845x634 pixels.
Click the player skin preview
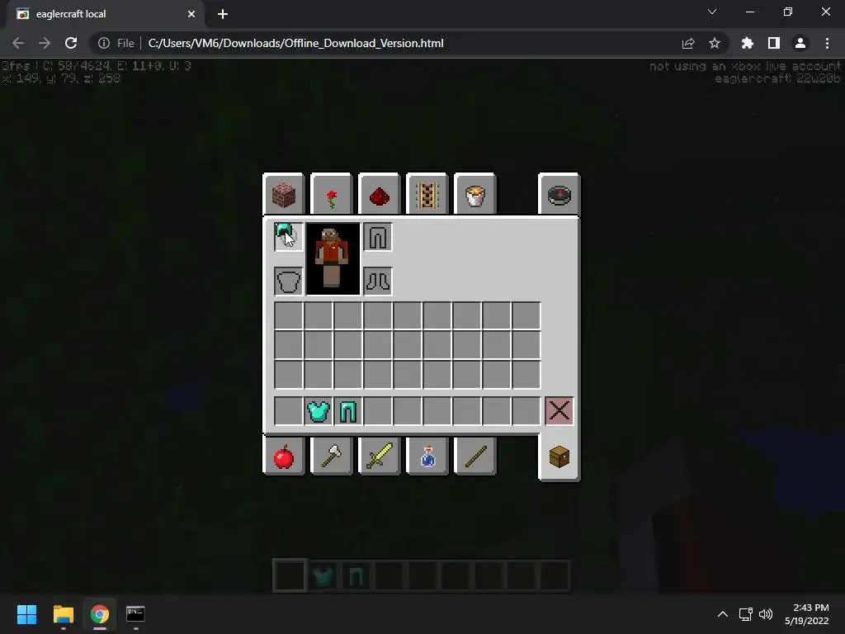click(333, 258)
